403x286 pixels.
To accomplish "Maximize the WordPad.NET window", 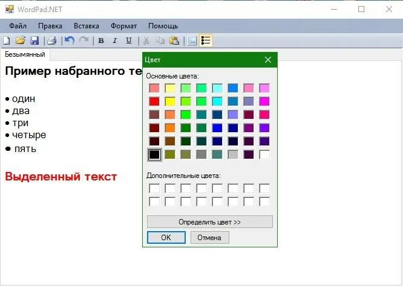I will 361,9.
